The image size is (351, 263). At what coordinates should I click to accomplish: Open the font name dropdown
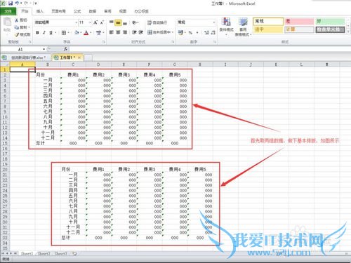click(76, 22)
